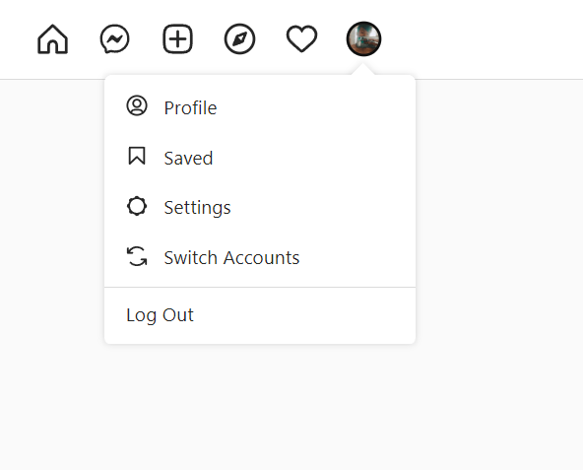Click the circular arrows beside Switch Accounts
583x470 pixels.
pyautogui.click(x=137, y=256)
